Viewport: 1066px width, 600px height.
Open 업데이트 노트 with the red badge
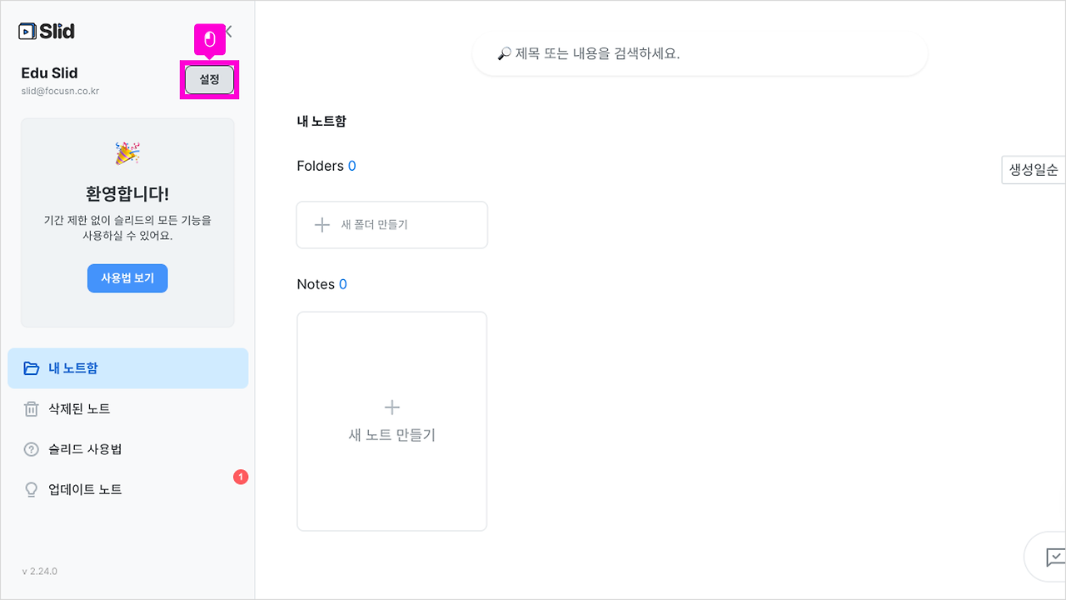tap(83, 489)
